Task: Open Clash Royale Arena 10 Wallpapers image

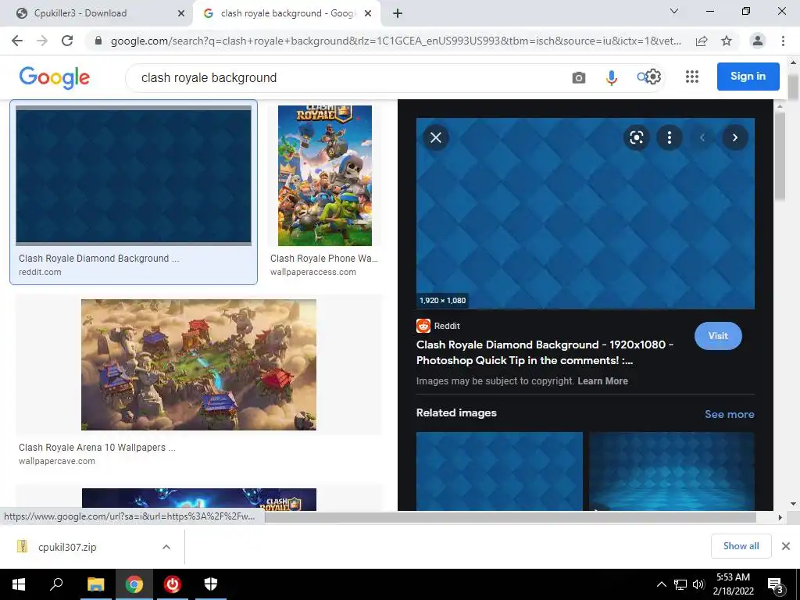Action: pos(198,365)
